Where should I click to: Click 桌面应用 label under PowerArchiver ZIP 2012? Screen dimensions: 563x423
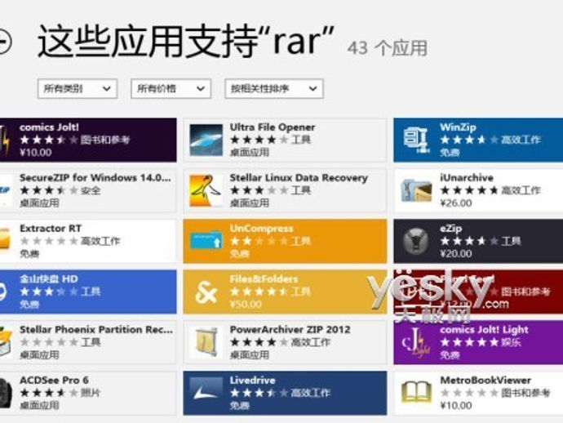click(x=250, y=355)
